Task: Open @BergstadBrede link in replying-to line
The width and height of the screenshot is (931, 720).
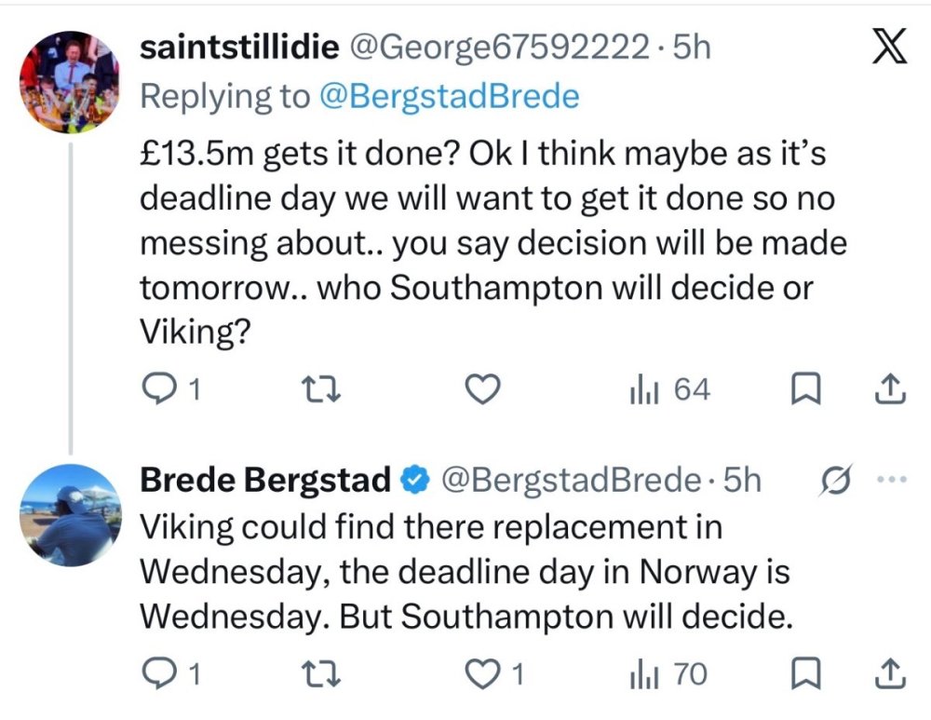Action: pos(450,96)
